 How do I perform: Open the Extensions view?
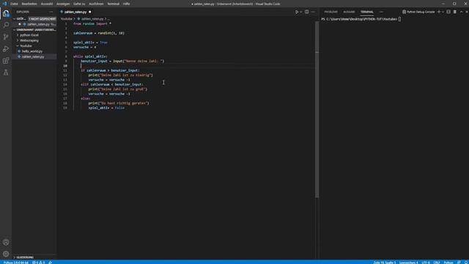(6, 61)
